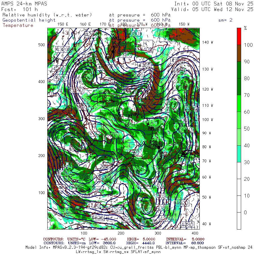
Task: Click the "AMPS 24-km MPAS" title
Action: click(24, 4)
